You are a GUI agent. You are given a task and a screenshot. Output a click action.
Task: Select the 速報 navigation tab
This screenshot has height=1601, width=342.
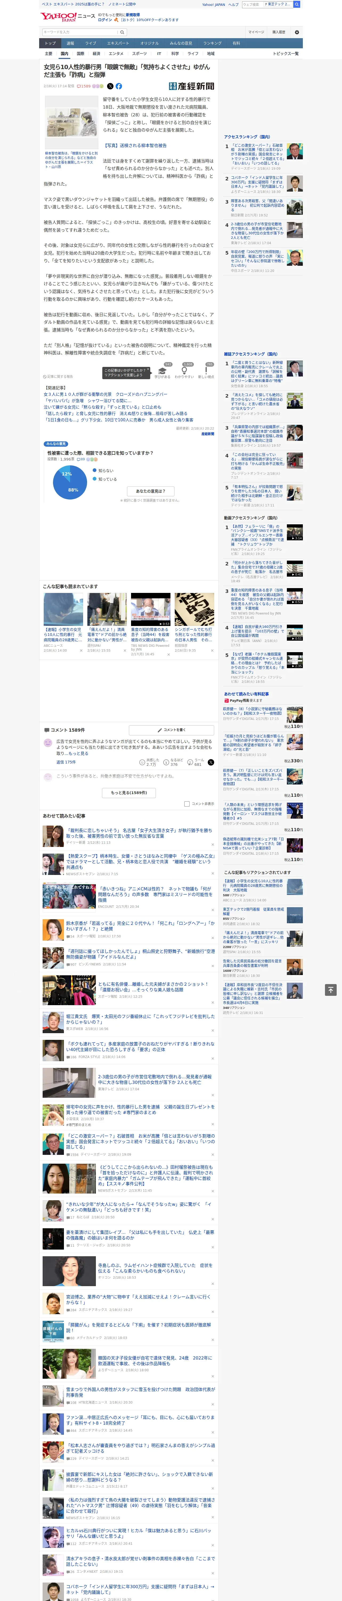coord(70,43)
